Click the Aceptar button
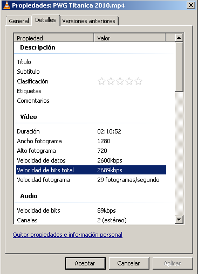198x274 pixels. click(85, 263)
